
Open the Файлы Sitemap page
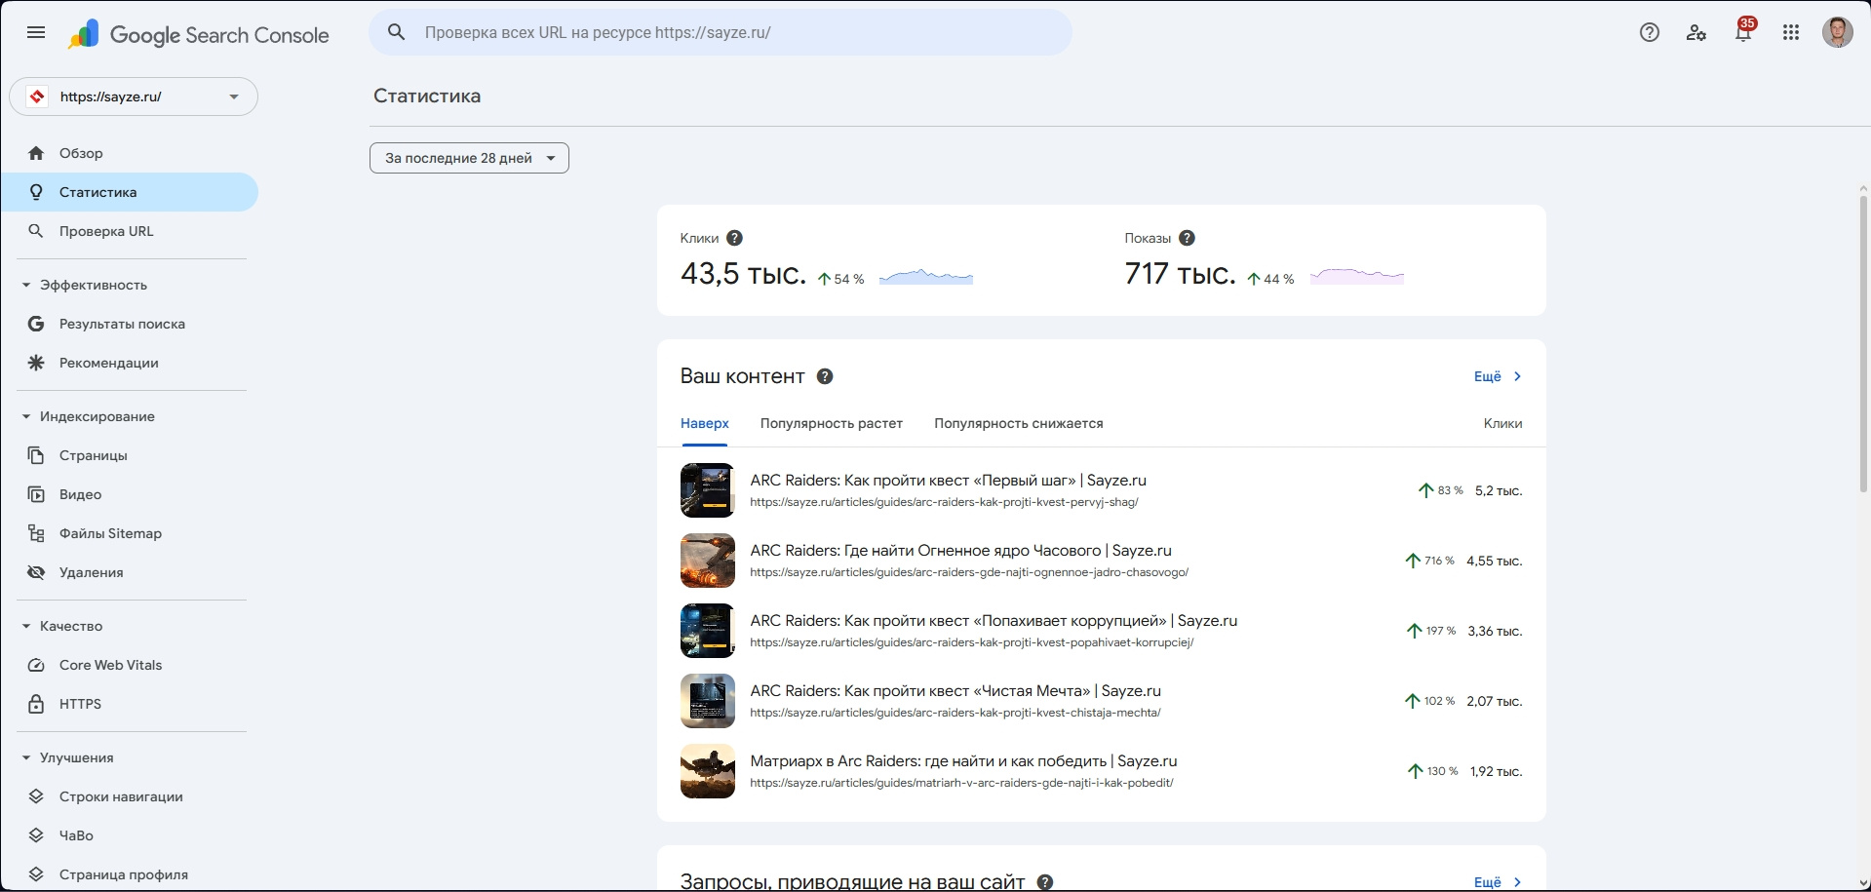tap(130, 533)
